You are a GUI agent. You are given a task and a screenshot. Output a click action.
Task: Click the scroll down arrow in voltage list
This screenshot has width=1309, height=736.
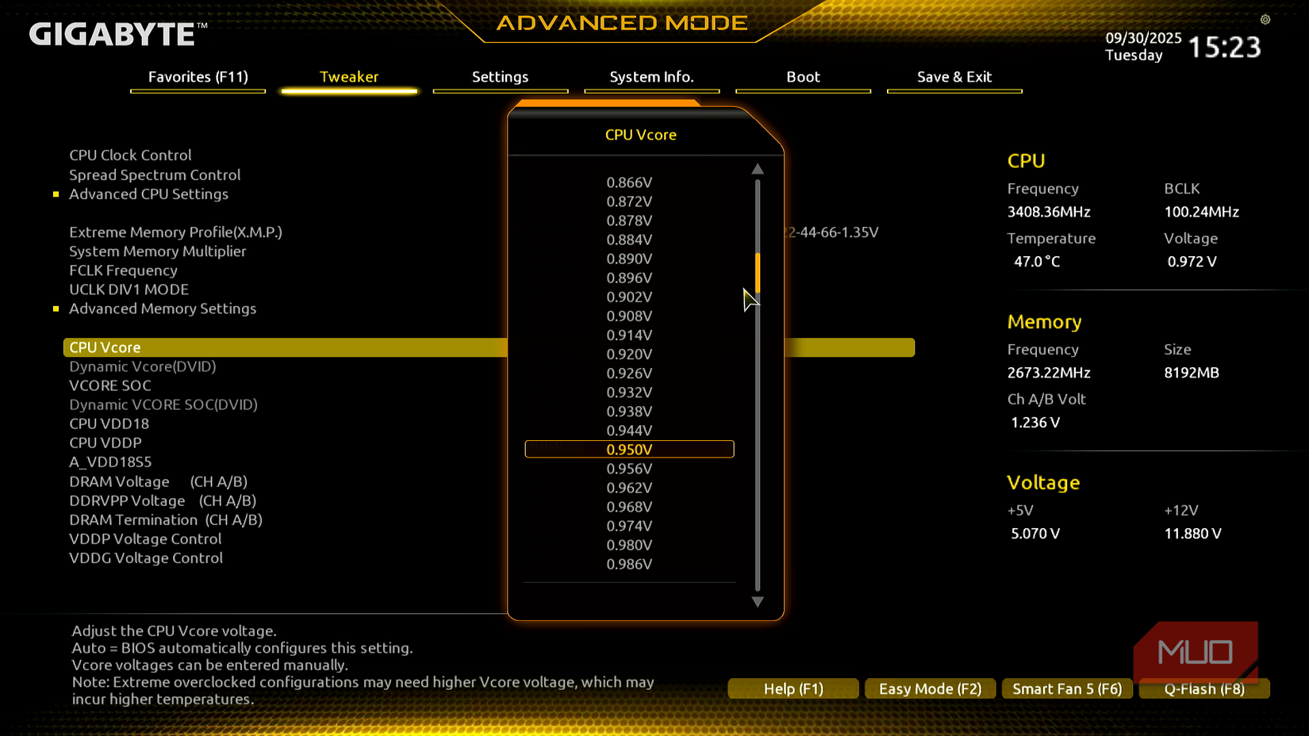758,602
